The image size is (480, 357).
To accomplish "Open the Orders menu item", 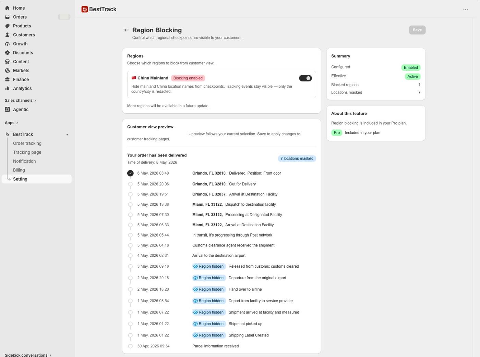I will (37, 17).
